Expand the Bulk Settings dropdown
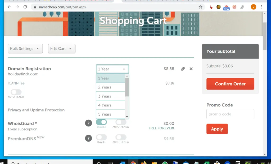 pyautogui.click(x=25, y=49)
